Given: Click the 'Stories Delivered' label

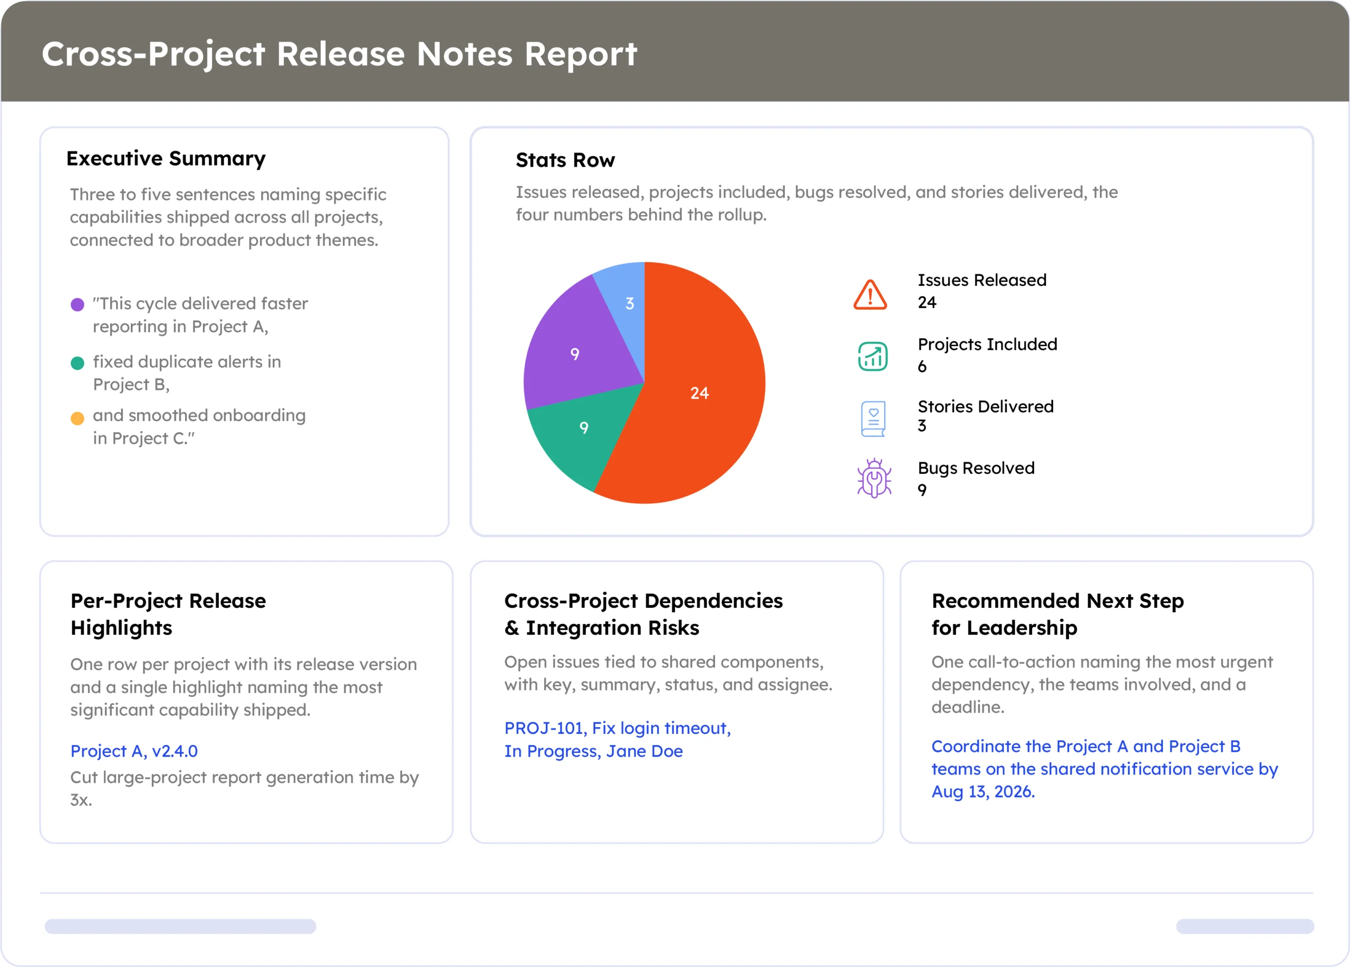Looking at the screenshot, I should pos(986,406).
